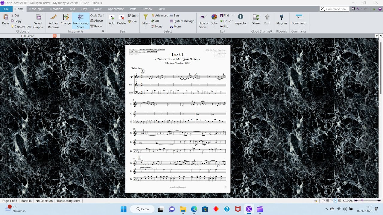
Task: Expand the Hide or Show dropdown arrow
Action: click(x=207, y=27)
